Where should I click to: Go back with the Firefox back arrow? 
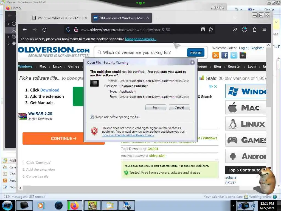25,30
